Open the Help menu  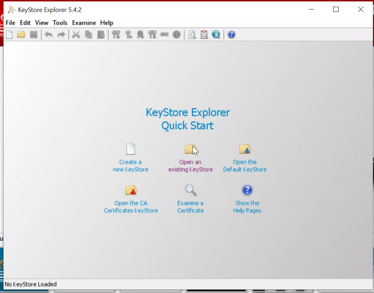click(107, 23)
